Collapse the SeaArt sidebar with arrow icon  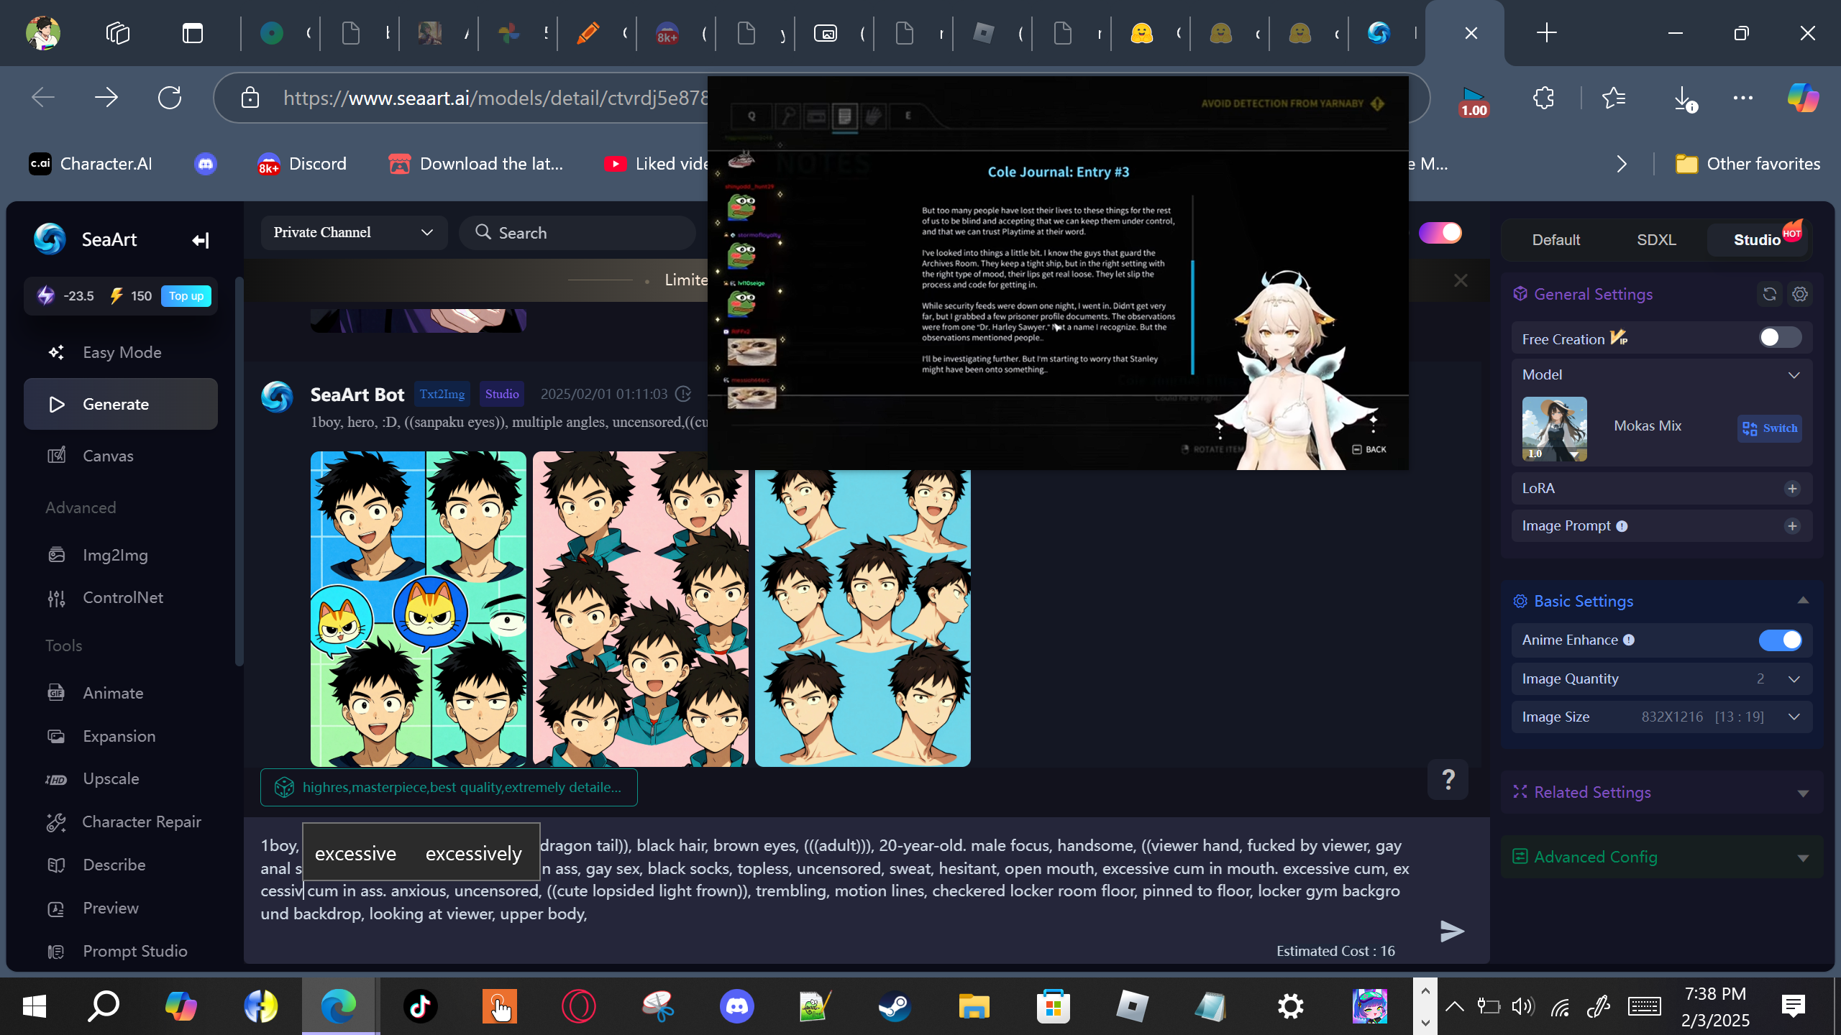(x=200, y=240)
